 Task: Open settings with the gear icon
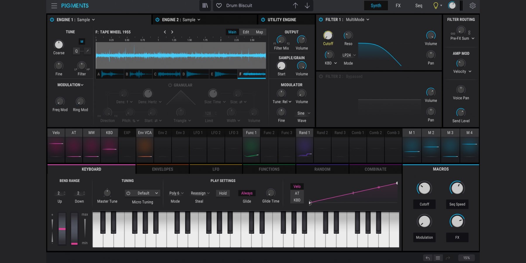click(x=473, y=6)
